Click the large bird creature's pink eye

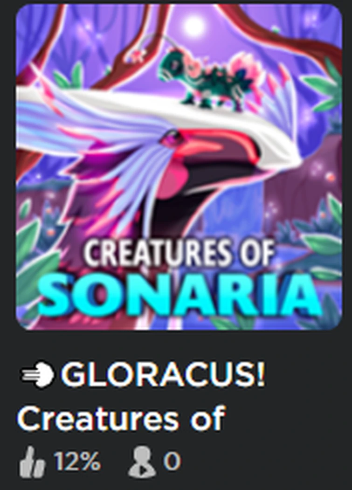(x=171, y=138)
